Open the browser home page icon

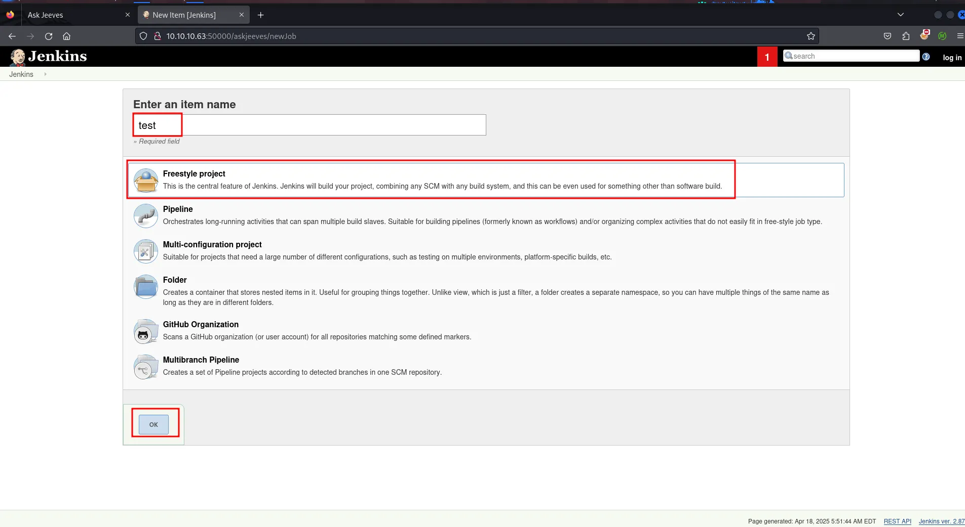tap(66, 36)
